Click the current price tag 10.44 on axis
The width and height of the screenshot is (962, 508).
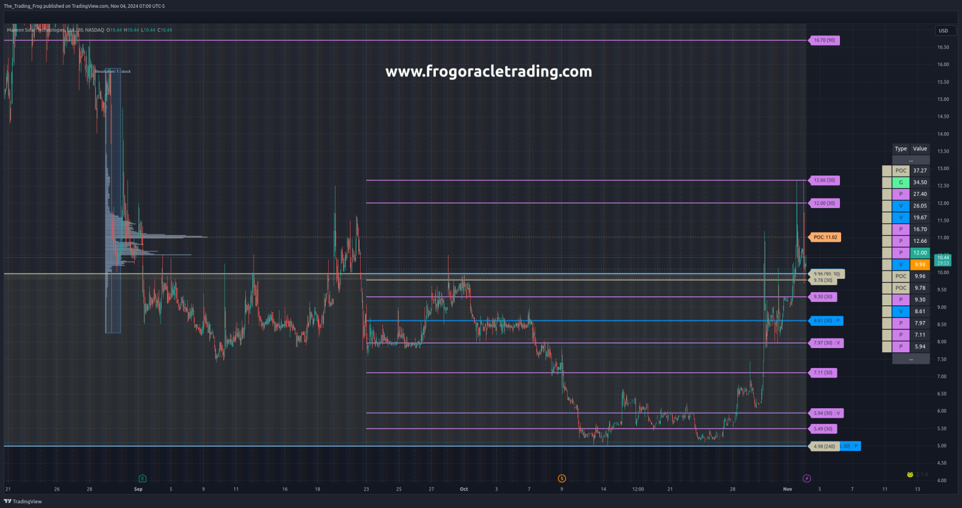(943, 260)
